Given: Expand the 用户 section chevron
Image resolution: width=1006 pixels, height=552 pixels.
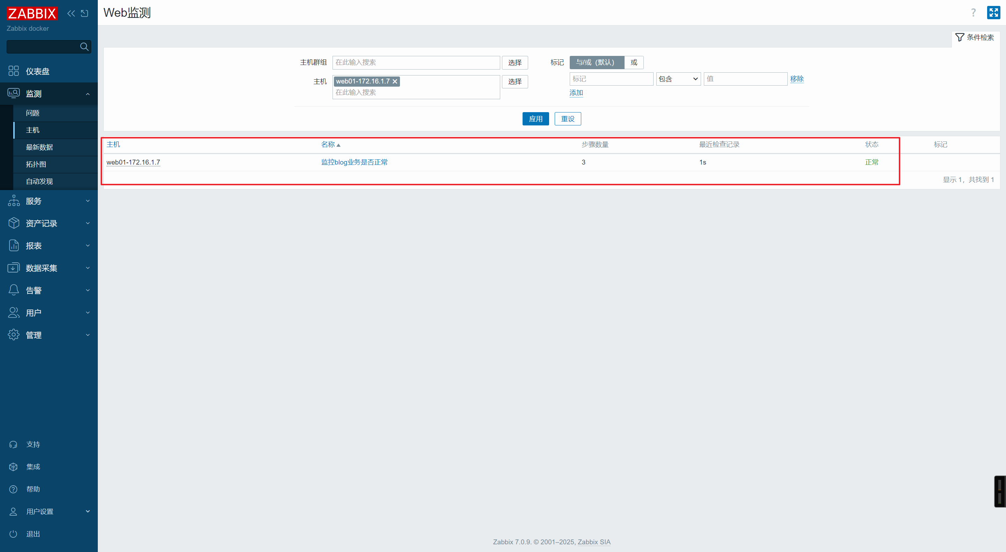Looking at the screenshot, I should pyautogui.click(x=88, y=313).
